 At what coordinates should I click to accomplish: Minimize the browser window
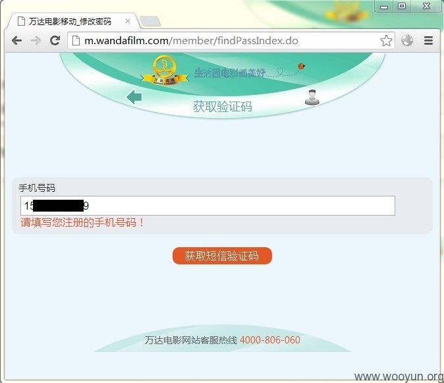click(x=384, y=6)
